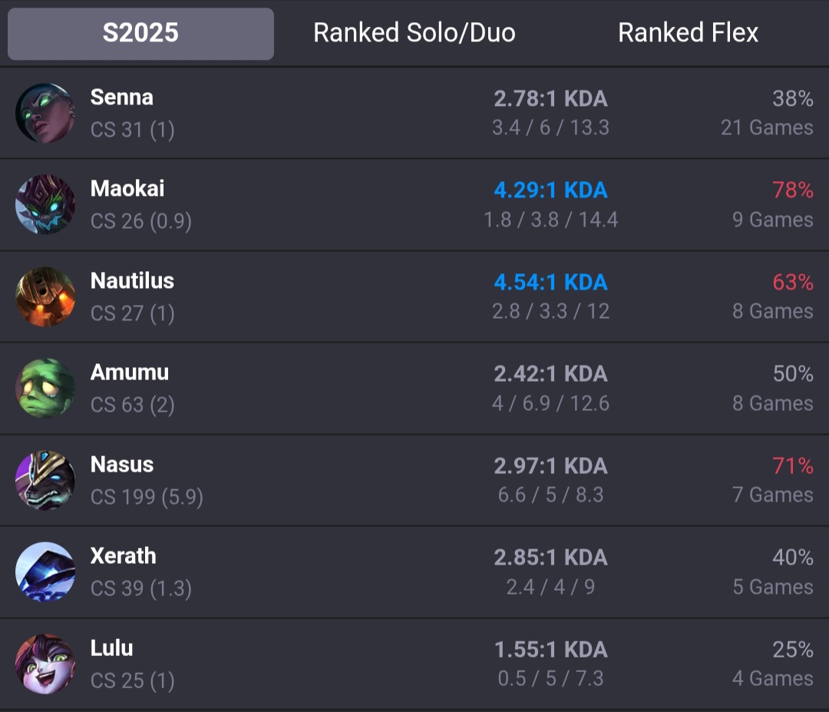Select the S2025 season tab
829x712 pixels.
coord(140,33)
